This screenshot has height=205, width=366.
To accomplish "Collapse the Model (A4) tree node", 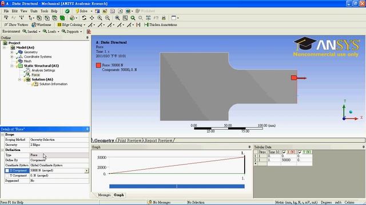I will [x=4, y=47].
